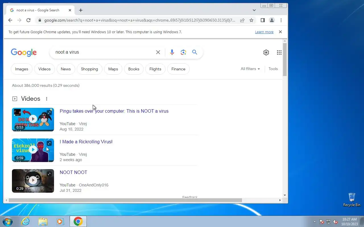Show hidden system tray icons
Screen dimensions: 364x227
315,222
